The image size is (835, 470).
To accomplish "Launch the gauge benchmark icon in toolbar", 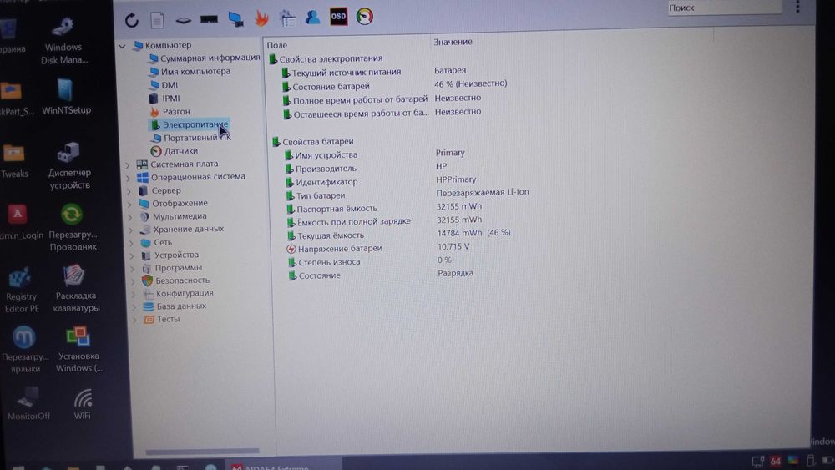I will [365, 17].
